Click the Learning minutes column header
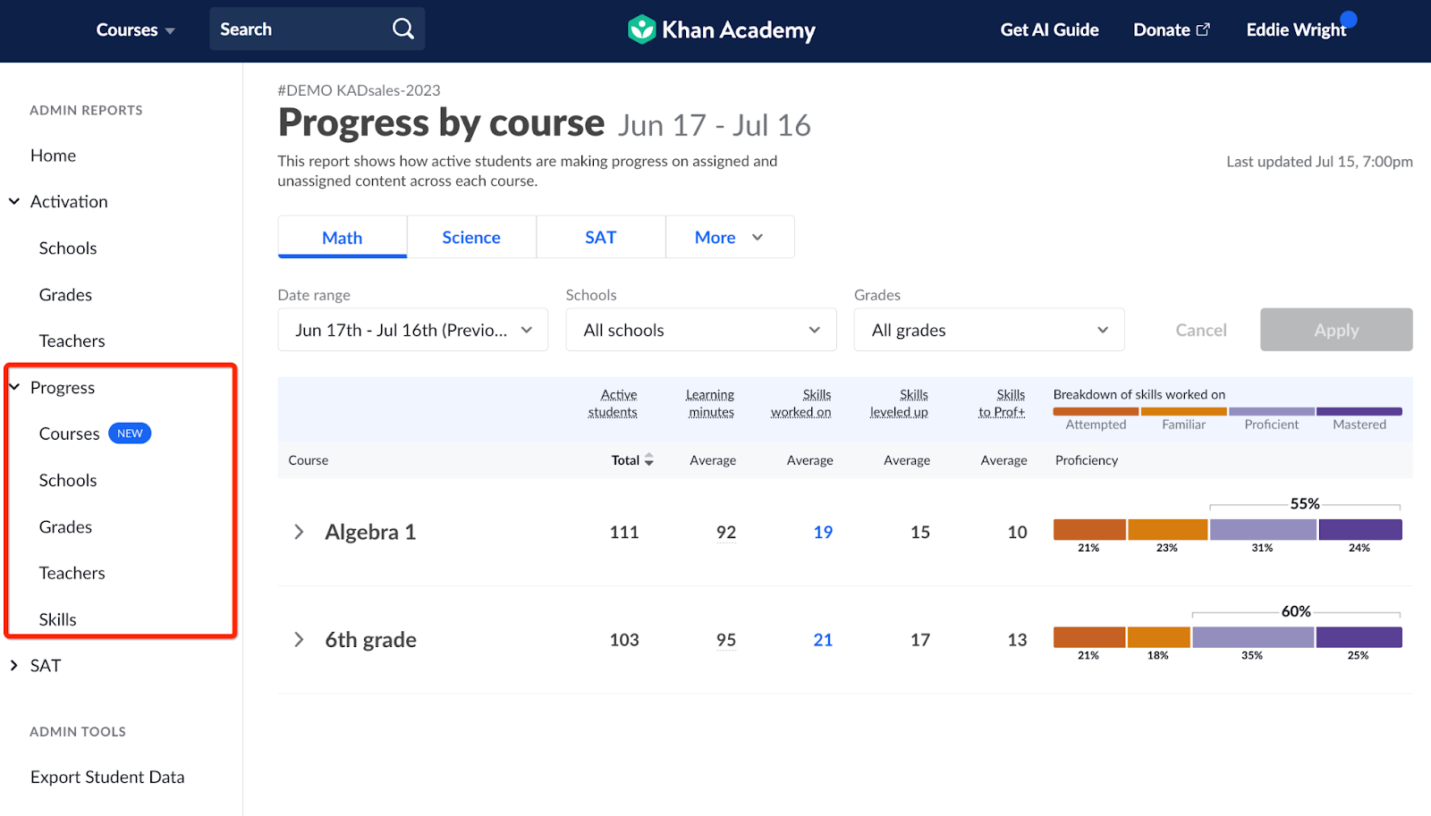1431x816 pixels. tap(710, 403)
